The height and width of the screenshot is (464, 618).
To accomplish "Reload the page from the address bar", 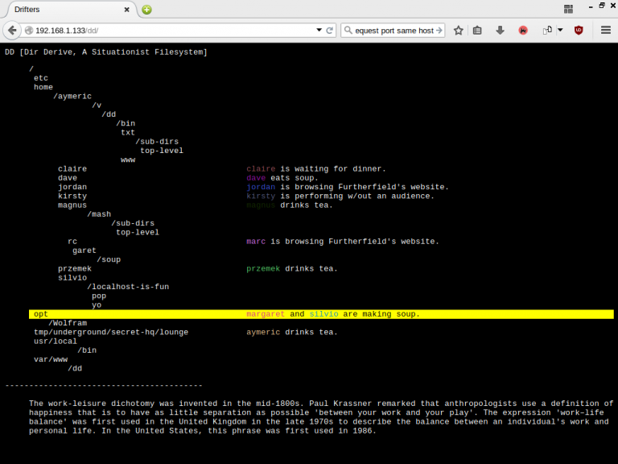I will click(x=330, y=31).
